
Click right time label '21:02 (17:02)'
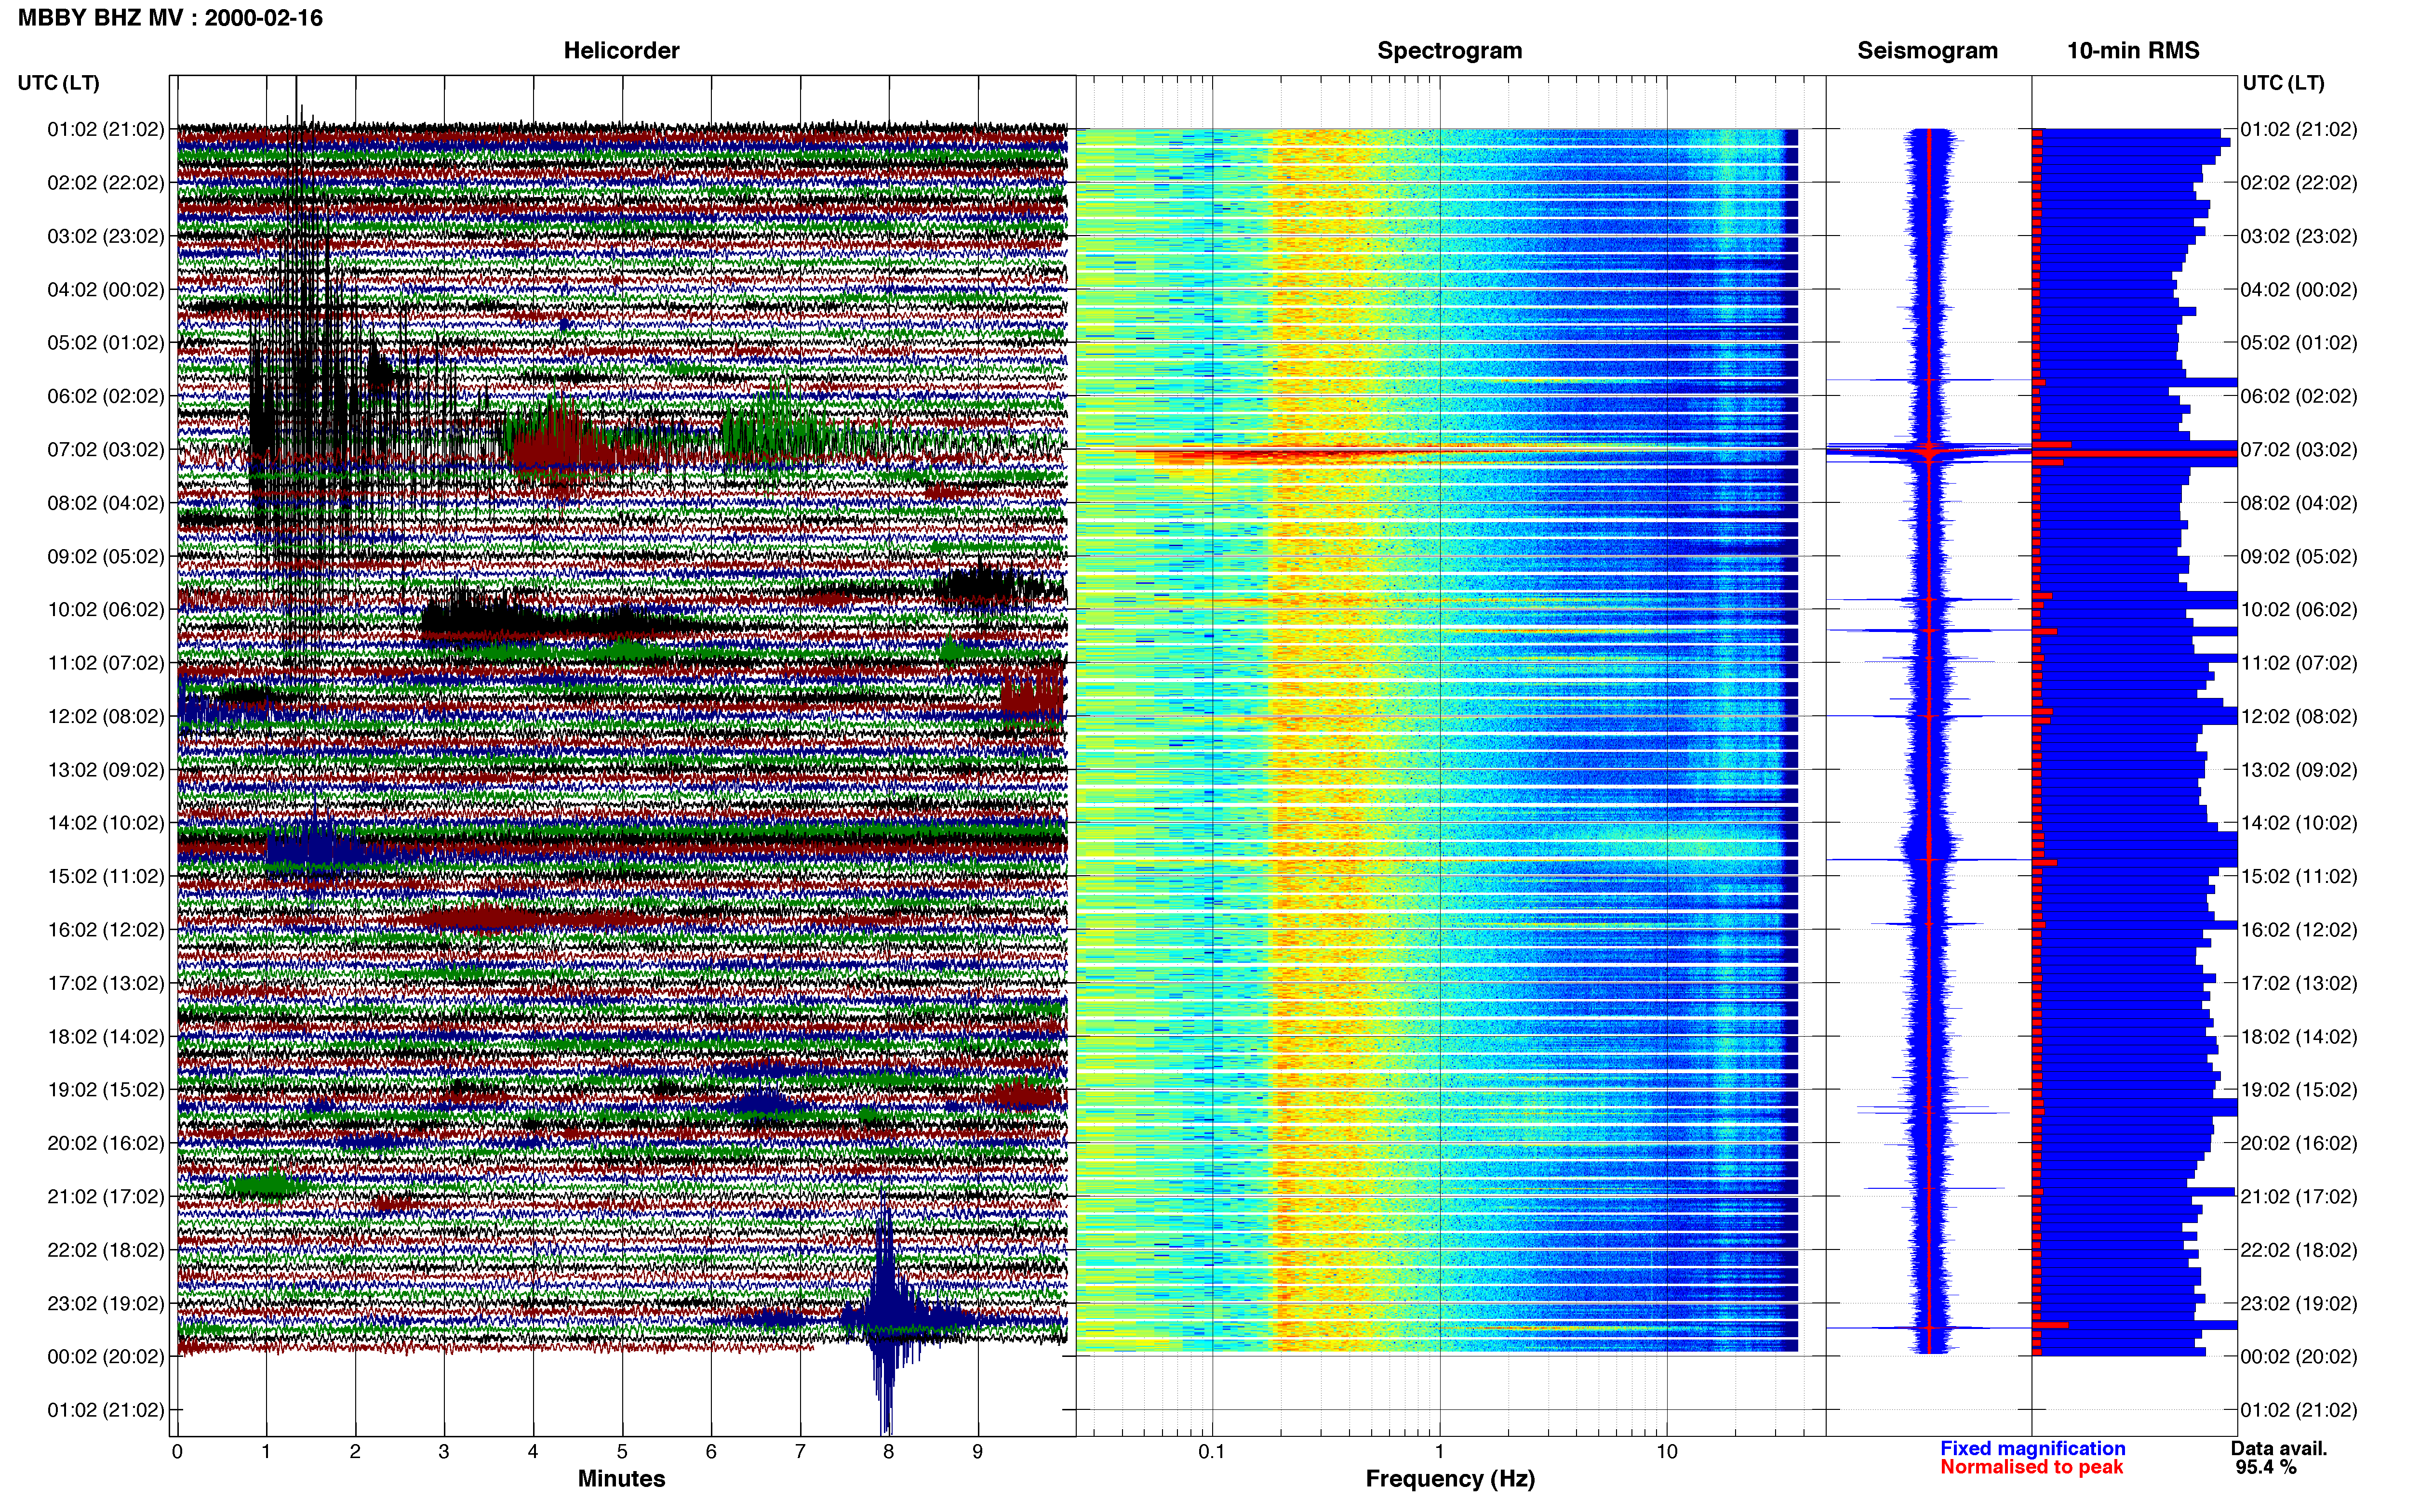click(x=2299, y=1197)
